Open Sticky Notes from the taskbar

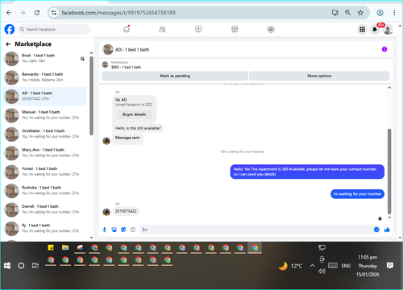[x=51, y=247]
